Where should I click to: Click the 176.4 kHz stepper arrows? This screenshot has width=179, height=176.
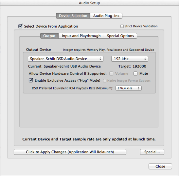pos(139,88)
